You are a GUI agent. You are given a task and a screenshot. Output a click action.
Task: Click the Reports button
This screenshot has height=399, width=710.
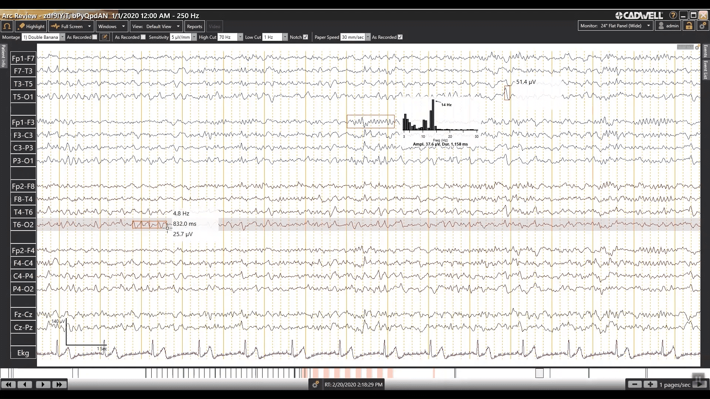(195, 26)
